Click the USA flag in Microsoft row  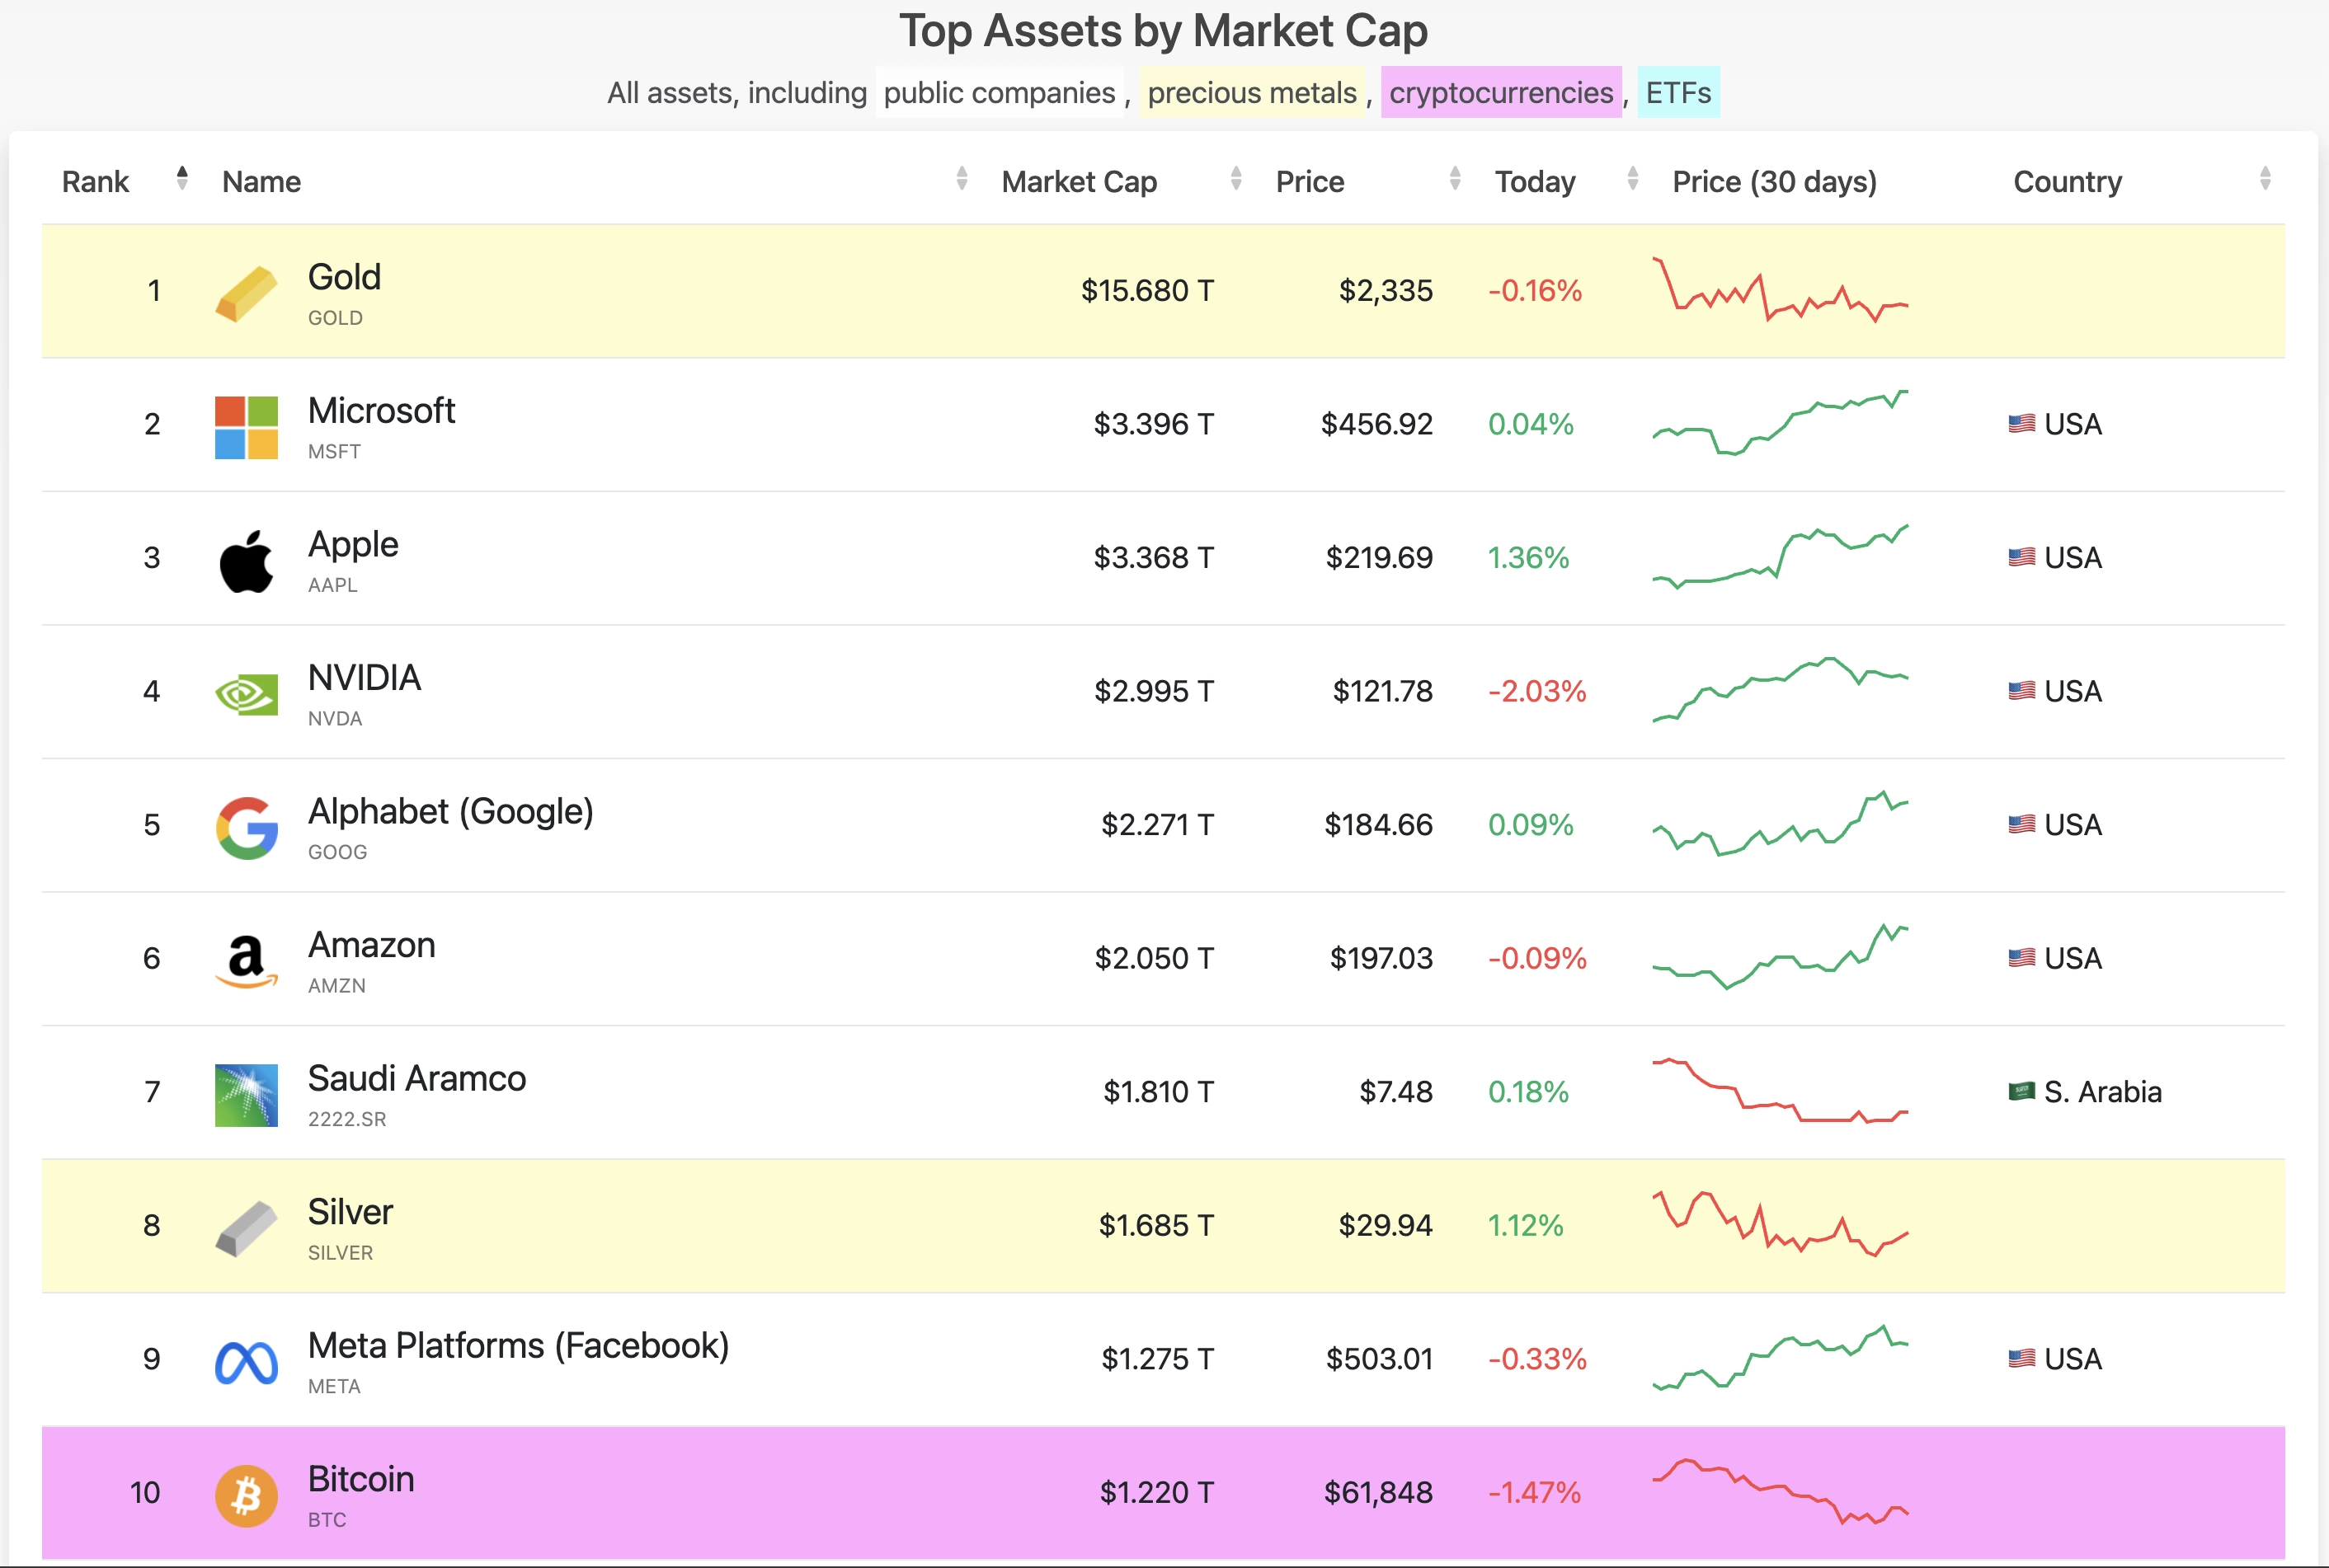click(x=2021, y=424)
